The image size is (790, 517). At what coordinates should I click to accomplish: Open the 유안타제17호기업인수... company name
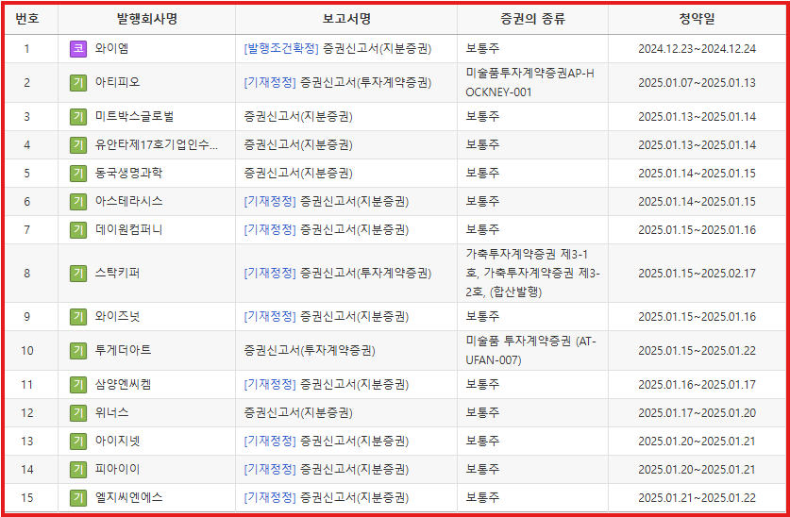pyautogui.click(x=157, y=145)
